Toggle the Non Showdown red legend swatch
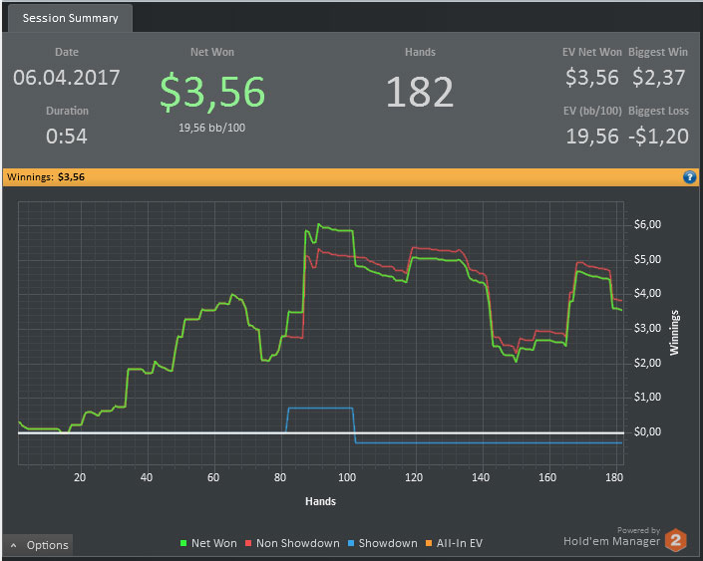 248,543
